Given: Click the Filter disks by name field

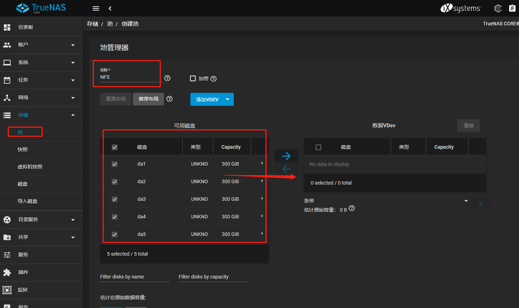Looking at the screenshot, I should click(135, 277).
